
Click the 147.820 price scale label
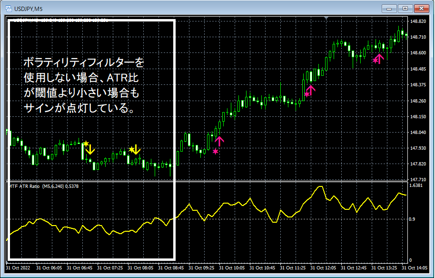418,164
